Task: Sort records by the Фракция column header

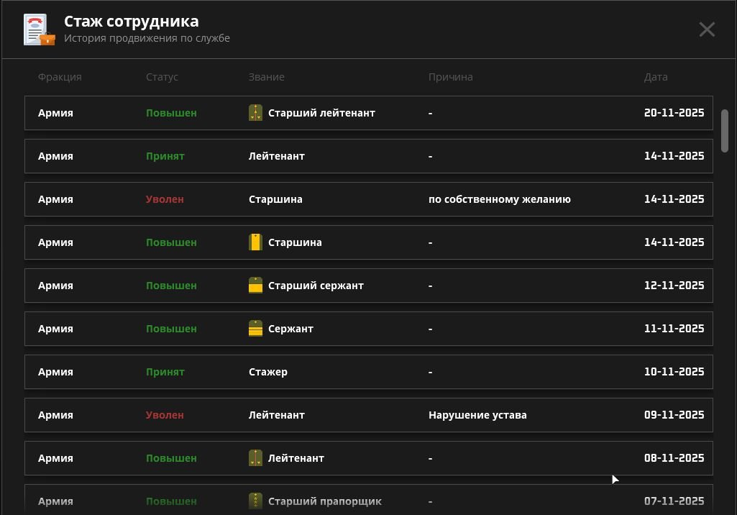Action: pyautogui.click(x=60, y=77)
